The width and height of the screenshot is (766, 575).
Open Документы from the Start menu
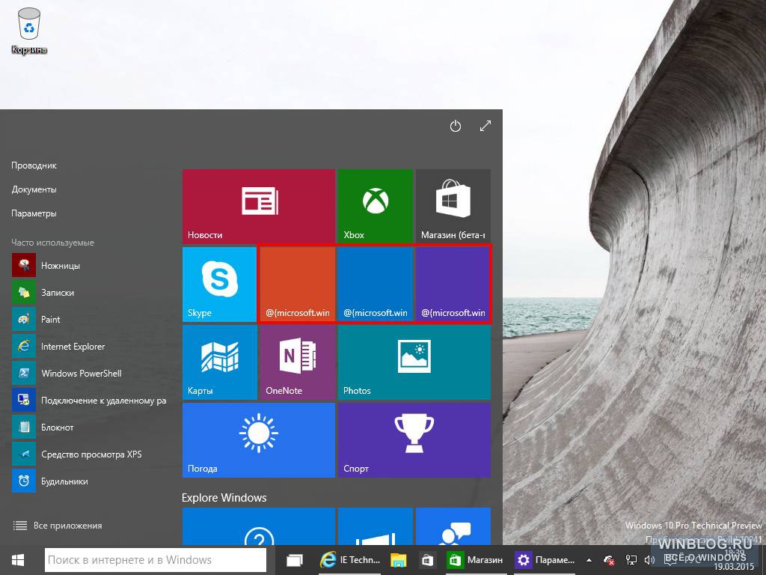pyautogui.click(x=34, y=189)
